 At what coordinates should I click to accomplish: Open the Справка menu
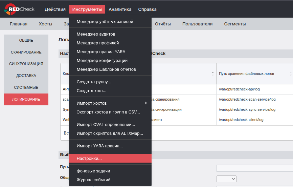click(x=147, y=9)
